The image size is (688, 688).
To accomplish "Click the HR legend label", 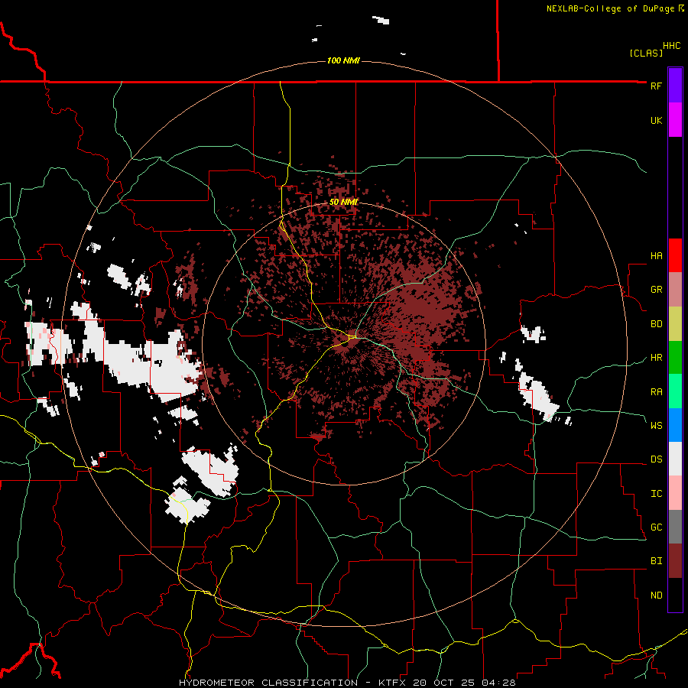I will pyautogui.click(x=656, y=358).
